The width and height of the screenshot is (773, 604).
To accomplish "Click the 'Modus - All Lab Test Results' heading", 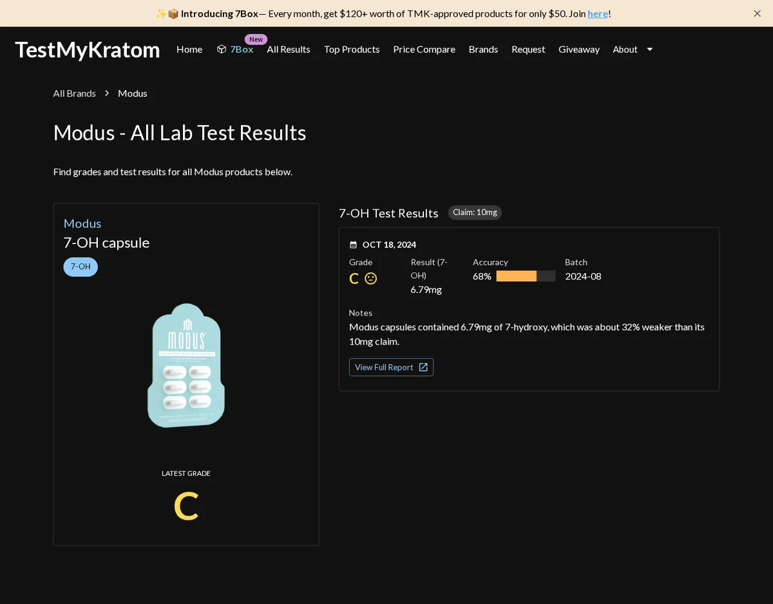I will 180,133.
